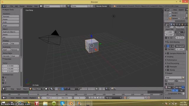Open the Window menu

coord(30,6)
